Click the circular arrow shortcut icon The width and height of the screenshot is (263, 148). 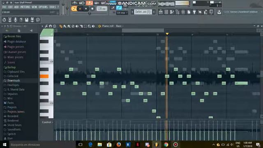(x=4, y=20)
